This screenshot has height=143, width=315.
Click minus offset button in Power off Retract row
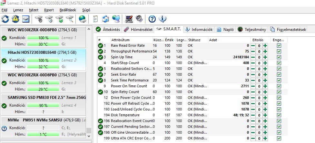pyautogui.click(x=253, y=103)
